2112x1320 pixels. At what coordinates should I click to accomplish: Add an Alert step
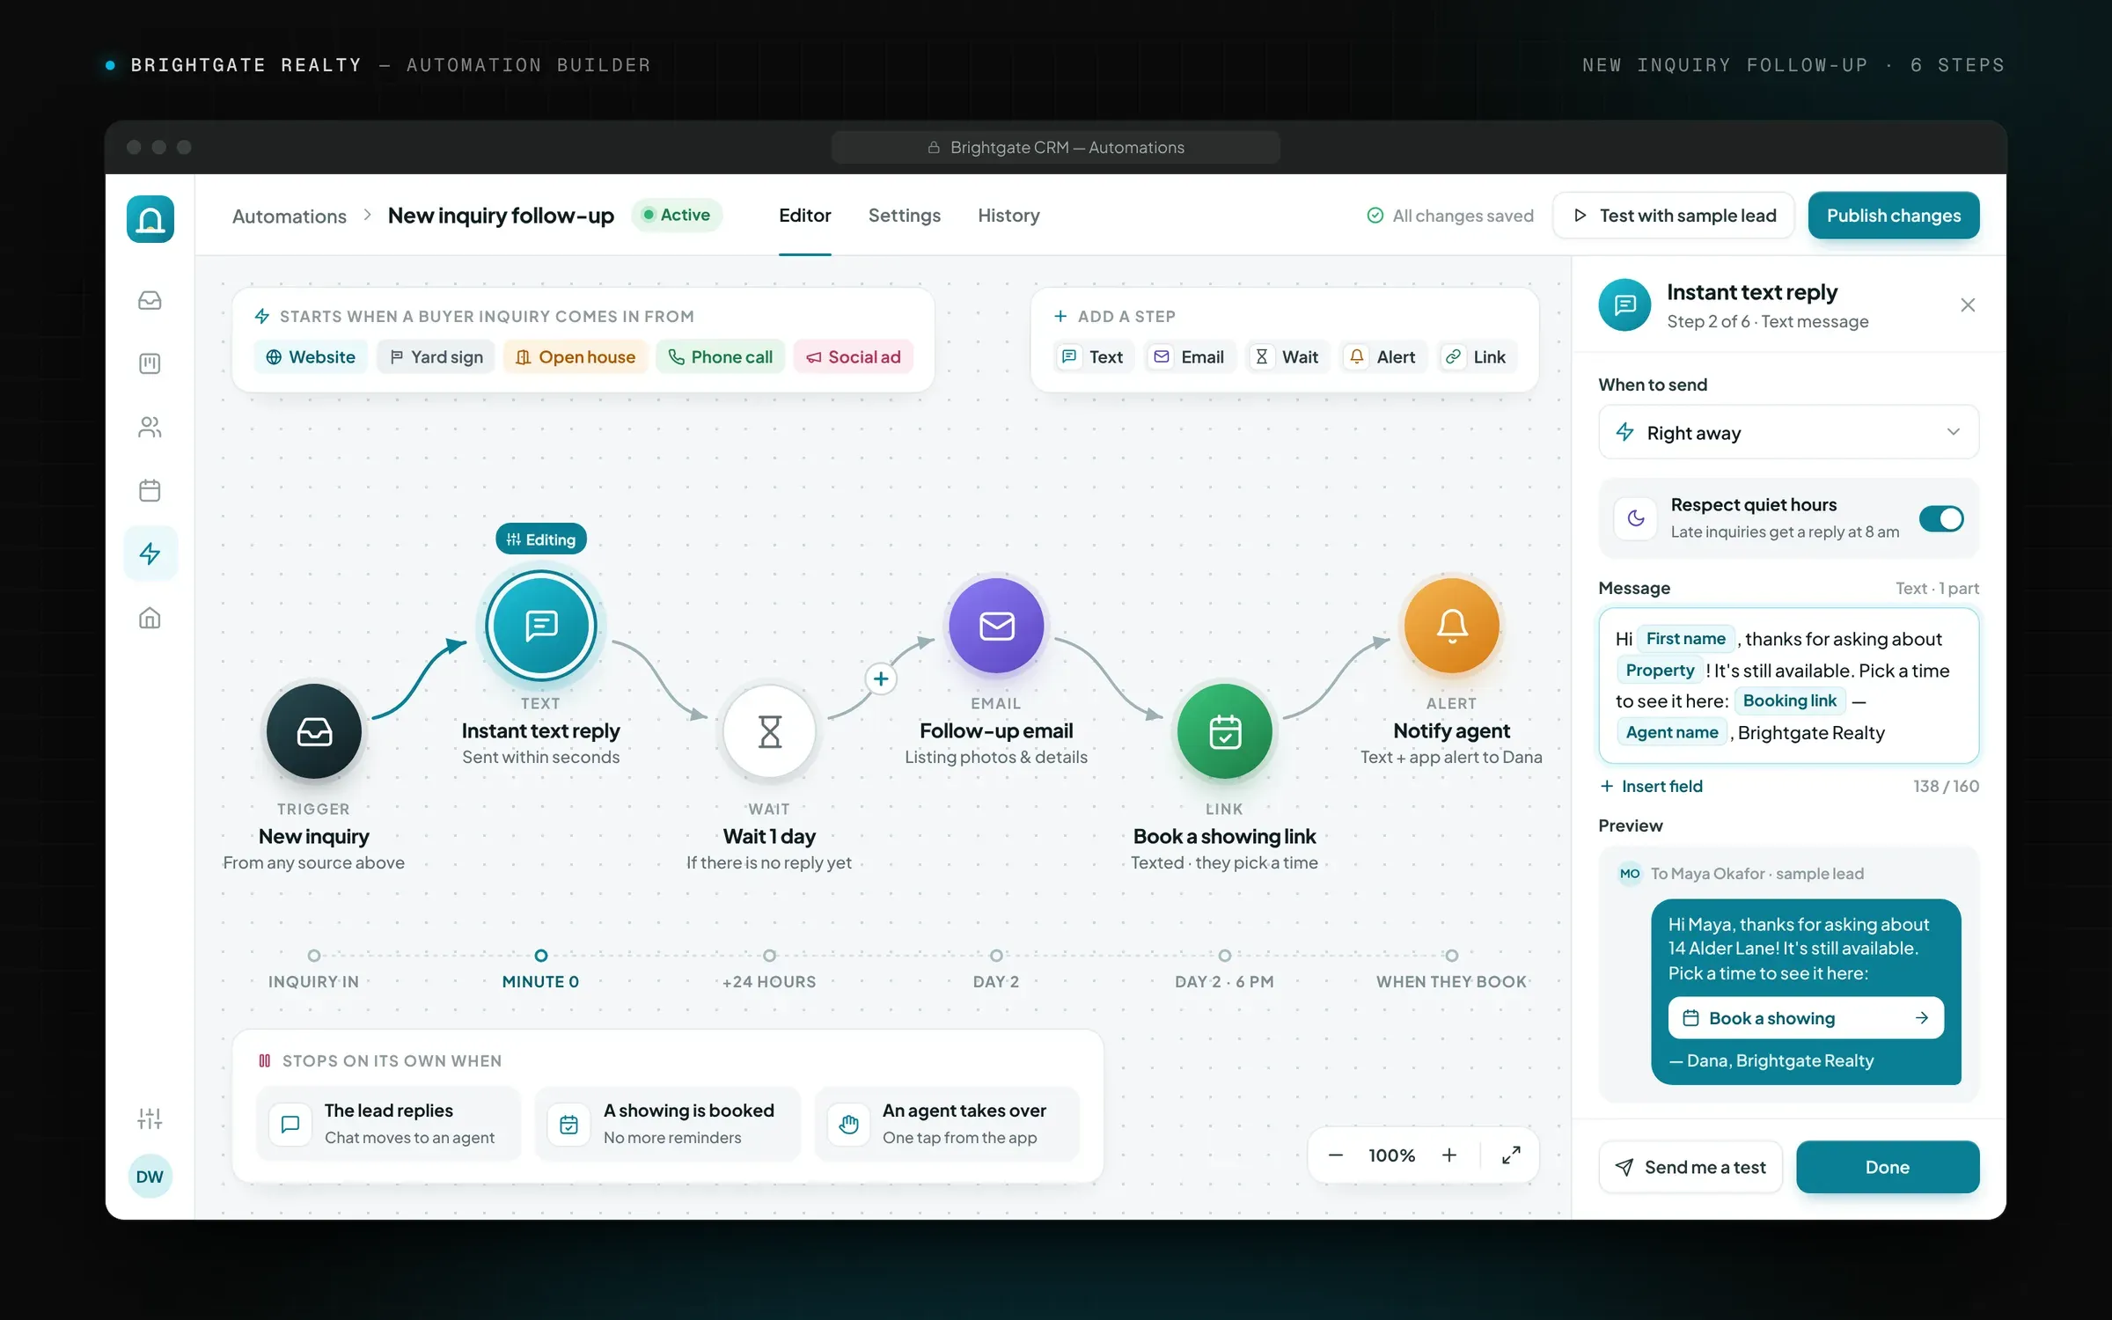(x=1382, y=356)
